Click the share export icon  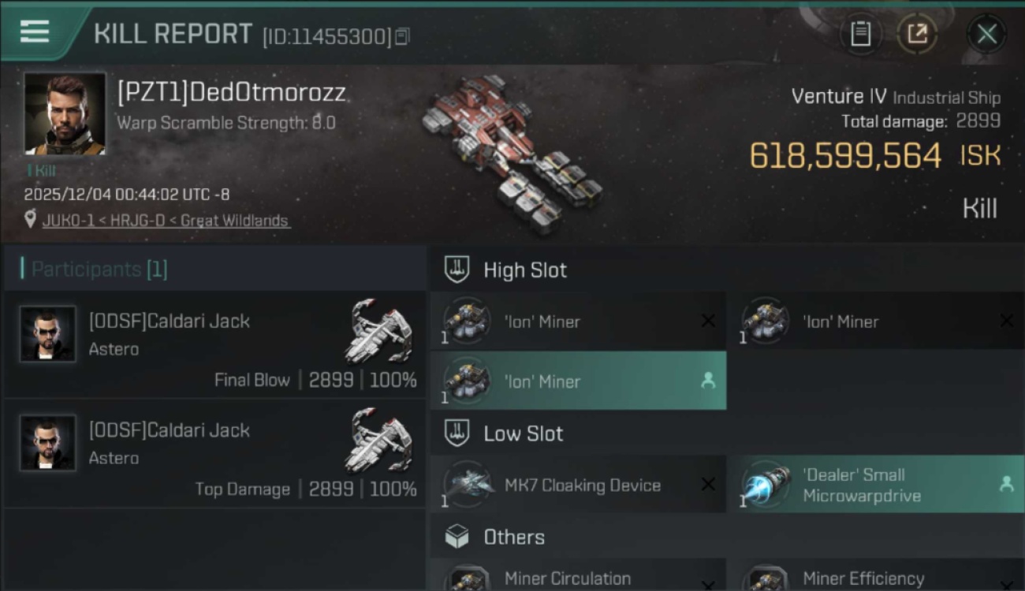pos(917,34)
